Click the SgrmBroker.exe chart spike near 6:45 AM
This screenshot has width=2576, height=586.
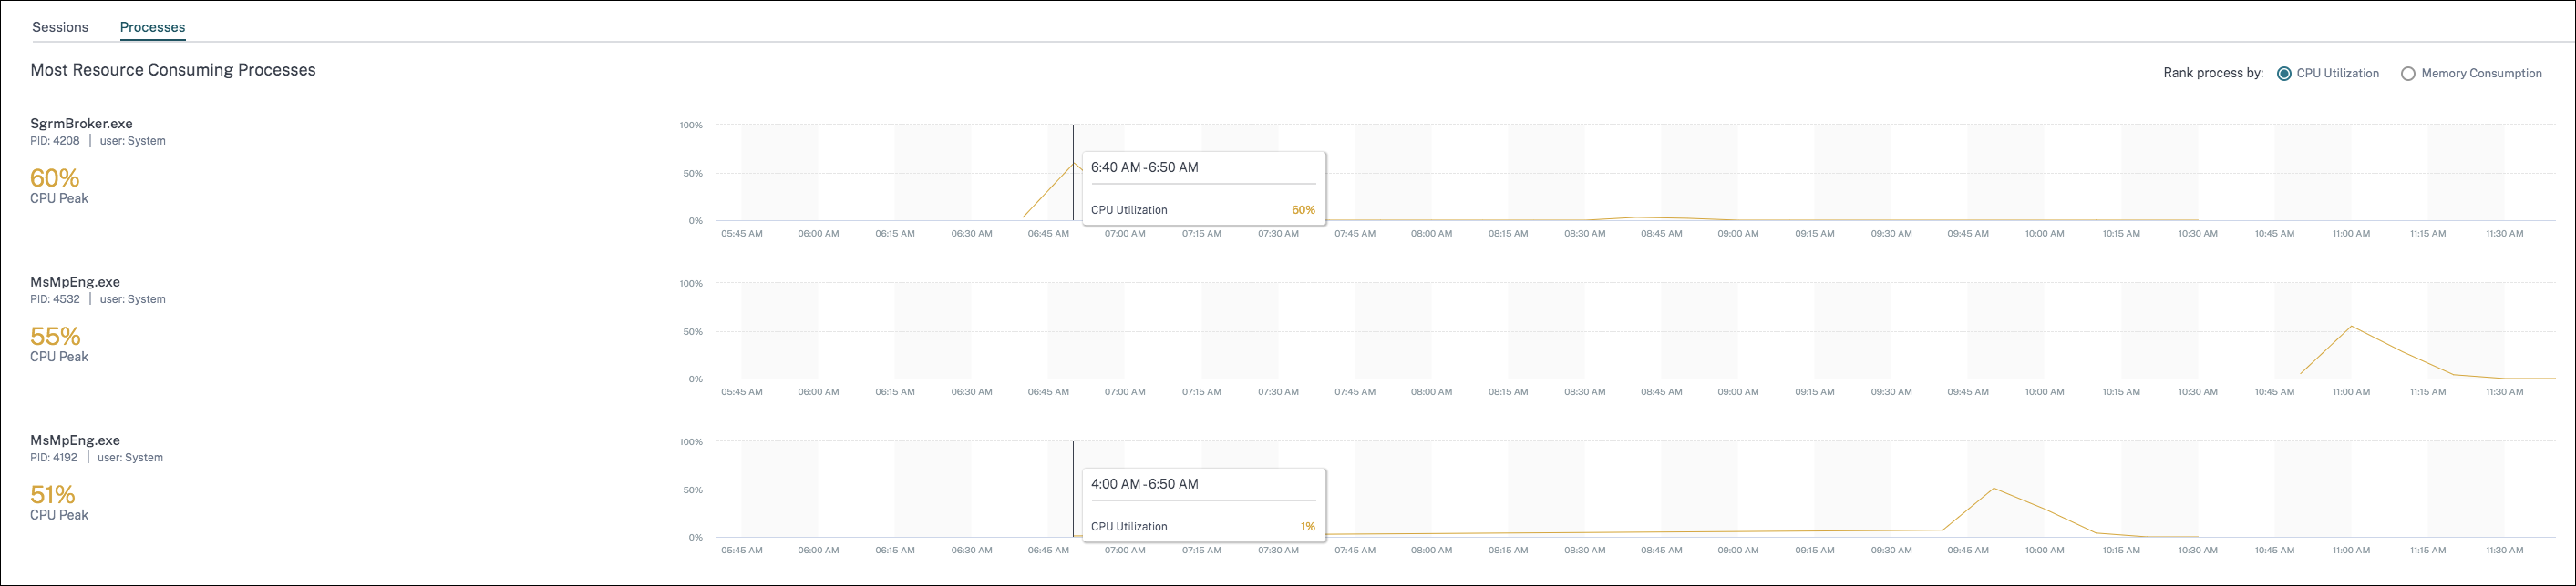point(1073,163)
